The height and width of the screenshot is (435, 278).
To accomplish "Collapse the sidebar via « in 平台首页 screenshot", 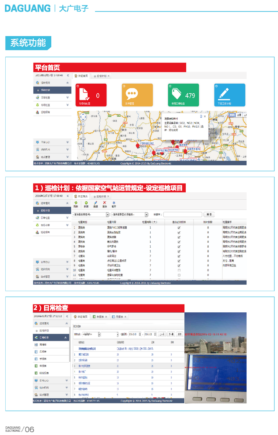I will pos(68,76).
